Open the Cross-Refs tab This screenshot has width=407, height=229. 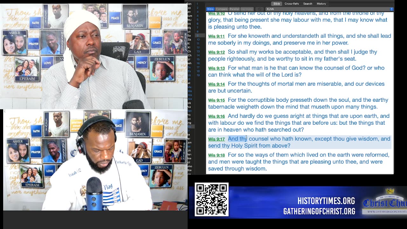pos(292,4)
